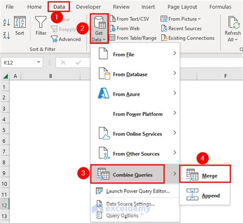
Task: Import data From Text/CSV
Action: tap(129, 19)
